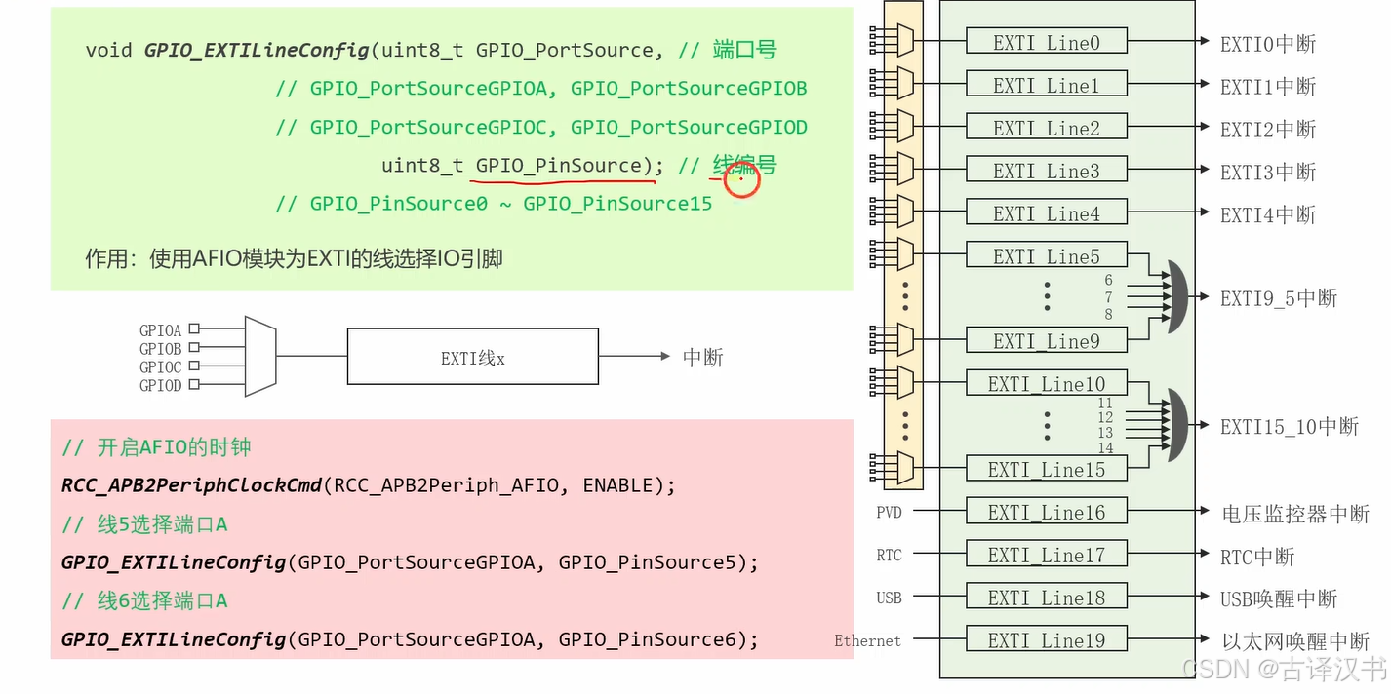
Task: Click the EXTI_Line17 box
Action: click(x=1047, y=554)
